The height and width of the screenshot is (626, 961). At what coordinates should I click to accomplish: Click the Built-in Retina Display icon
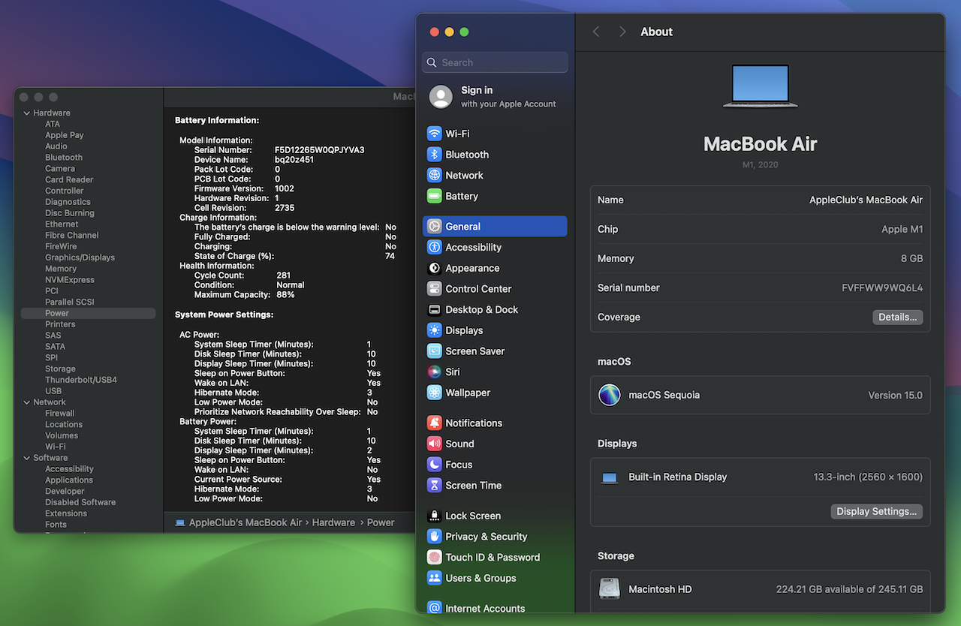(610, 477)
